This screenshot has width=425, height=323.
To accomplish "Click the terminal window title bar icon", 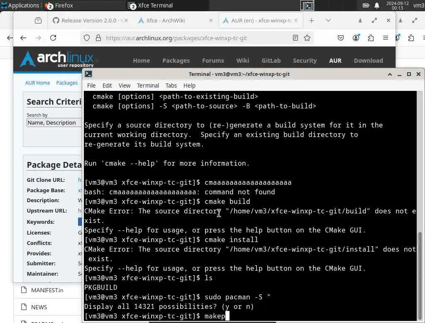I will click(x=88, y=74).
